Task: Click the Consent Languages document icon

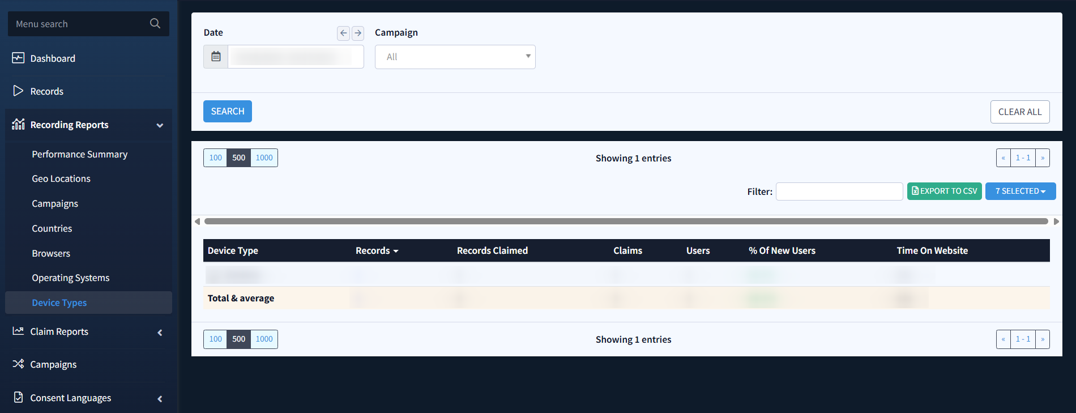Action: coord(18,398)
